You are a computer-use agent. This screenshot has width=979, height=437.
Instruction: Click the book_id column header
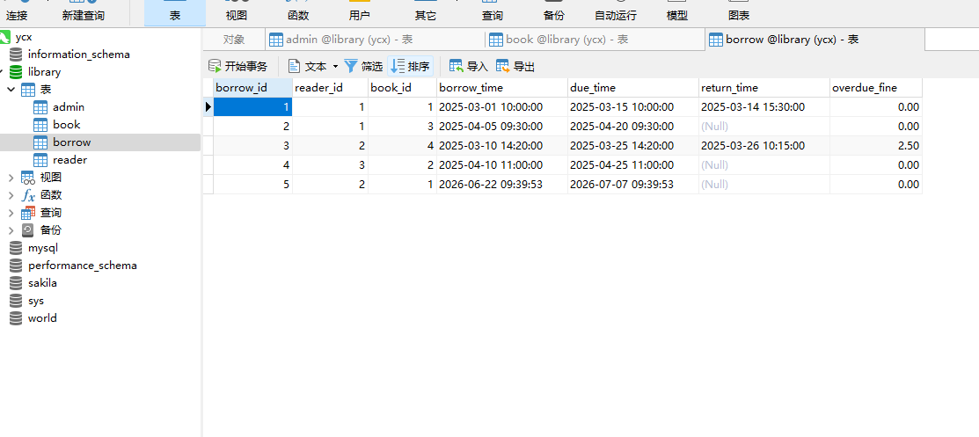(402, 88)
